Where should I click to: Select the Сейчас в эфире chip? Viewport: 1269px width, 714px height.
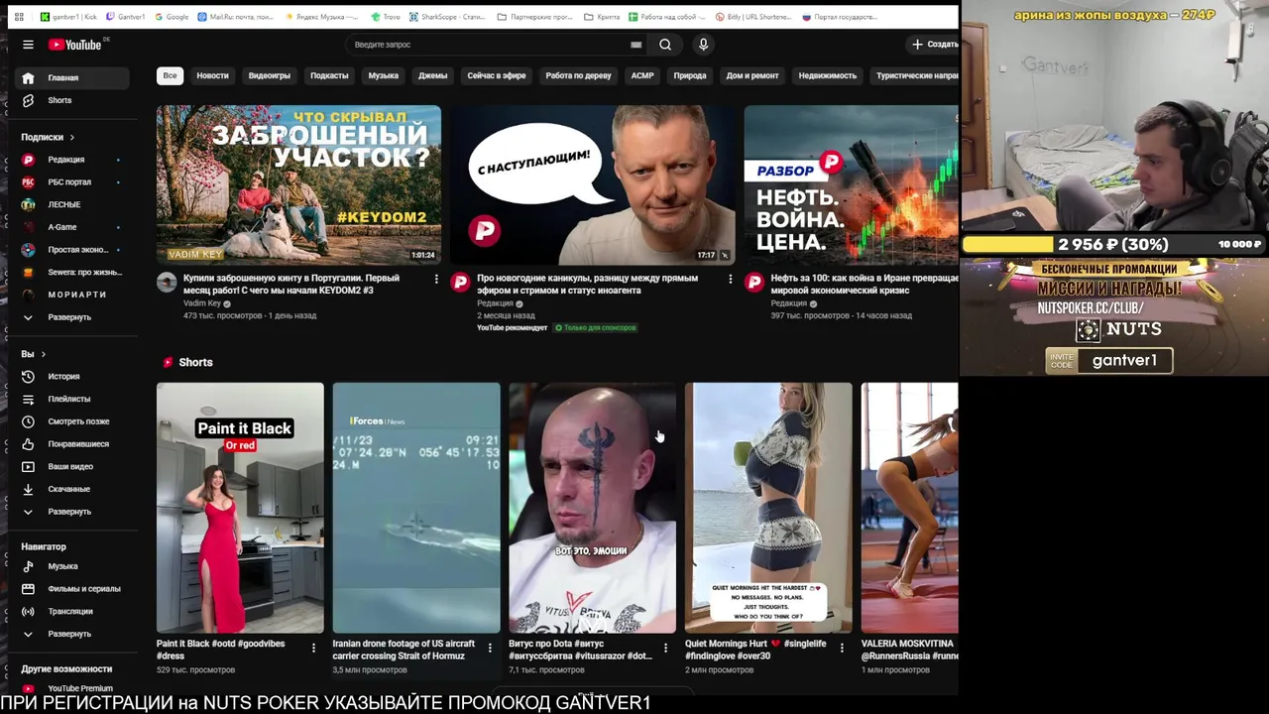pos(497,75)
